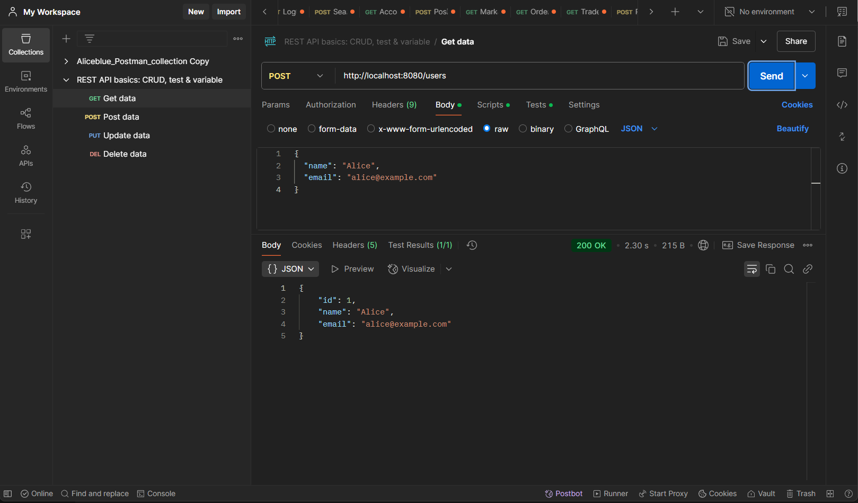
Task: Open the Save options dropdown arrow
Action: (764, 41)
